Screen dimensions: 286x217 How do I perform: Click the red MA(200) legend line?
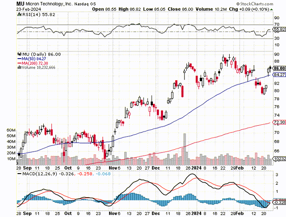coord(19,63)
